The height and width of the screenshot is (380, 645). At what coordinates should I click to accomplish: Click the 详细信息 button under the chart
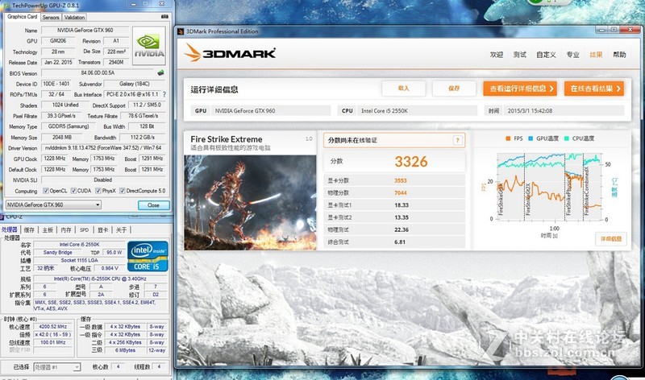tap(611, 238)
